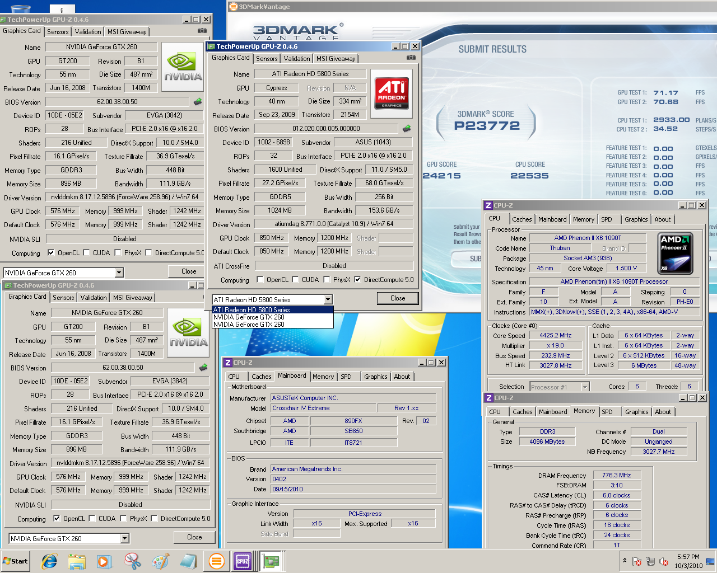Viewport: 717px width, 573px height.
Task: Open MSI Giveaway tab in lower NVIDIA GPU-Z window
Action: coord(132,298)
